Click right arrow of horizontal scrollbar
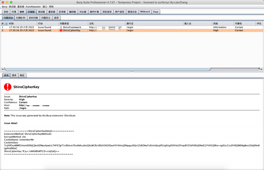 261,69
